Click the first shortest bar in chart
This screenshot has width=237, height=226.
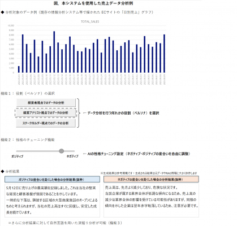pyautogui.click(x=19, y=69)
